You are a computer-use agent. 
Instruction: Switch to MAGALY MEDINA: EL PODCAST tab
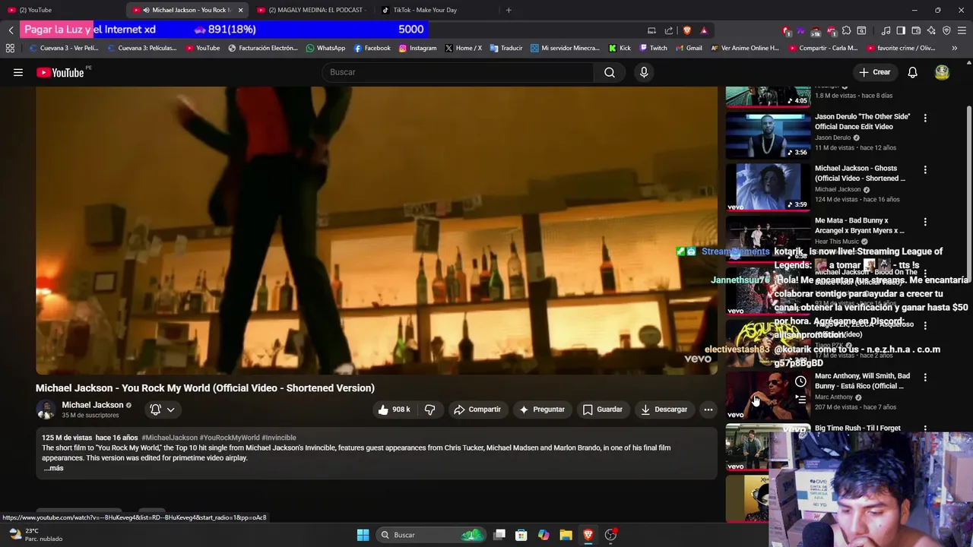[312, 10]
